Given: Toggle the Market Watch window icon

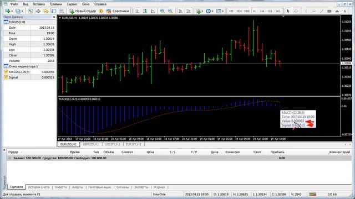Looking at the screenshot, I should coord(31,11).
